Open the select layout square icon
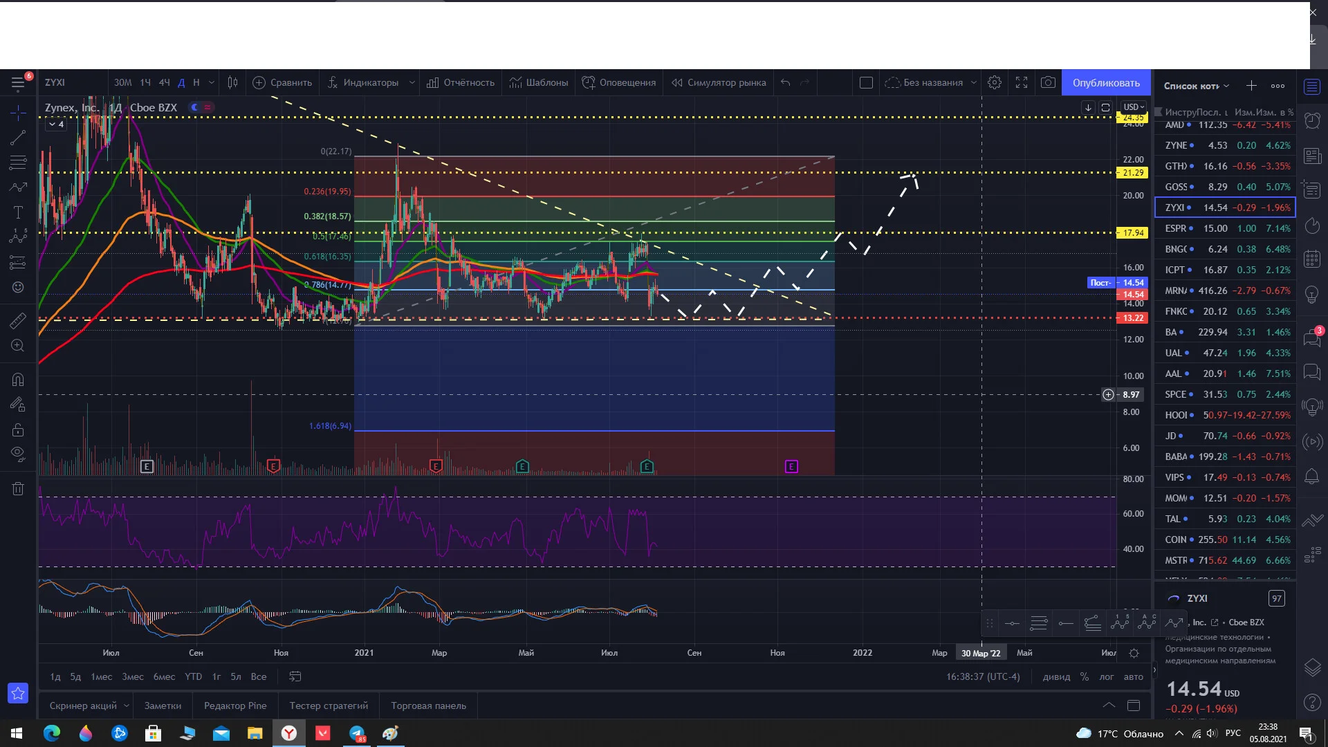 pyautogui.click(x=866, y=83)
